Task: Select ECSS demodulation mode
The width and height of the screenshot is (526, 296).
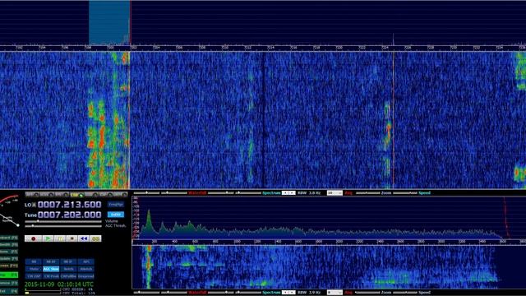Action: coord(47,194)
